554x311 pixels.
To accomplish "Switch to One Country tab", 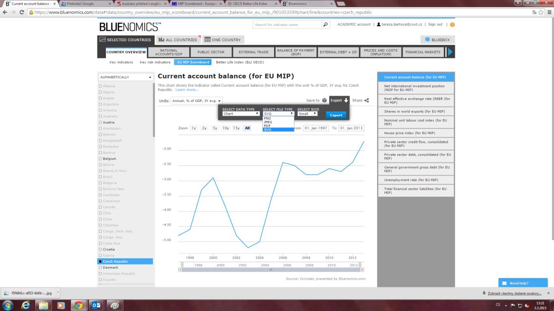I will 222,39.
